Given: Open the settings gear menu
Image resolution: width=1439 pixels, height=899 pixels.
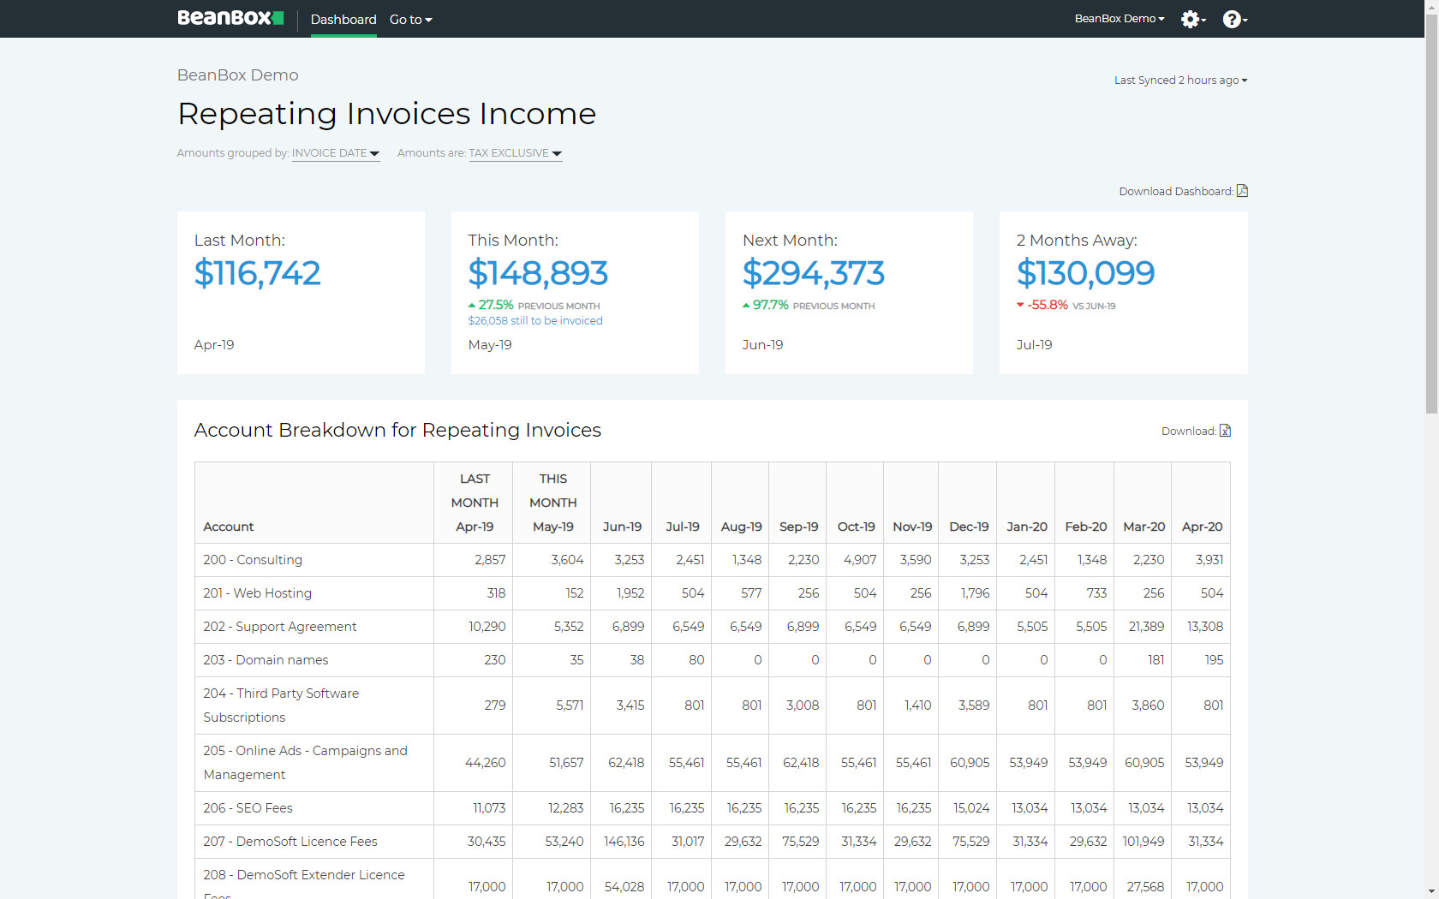Looking at the screenshot, I should click(x=1193, y=19).
